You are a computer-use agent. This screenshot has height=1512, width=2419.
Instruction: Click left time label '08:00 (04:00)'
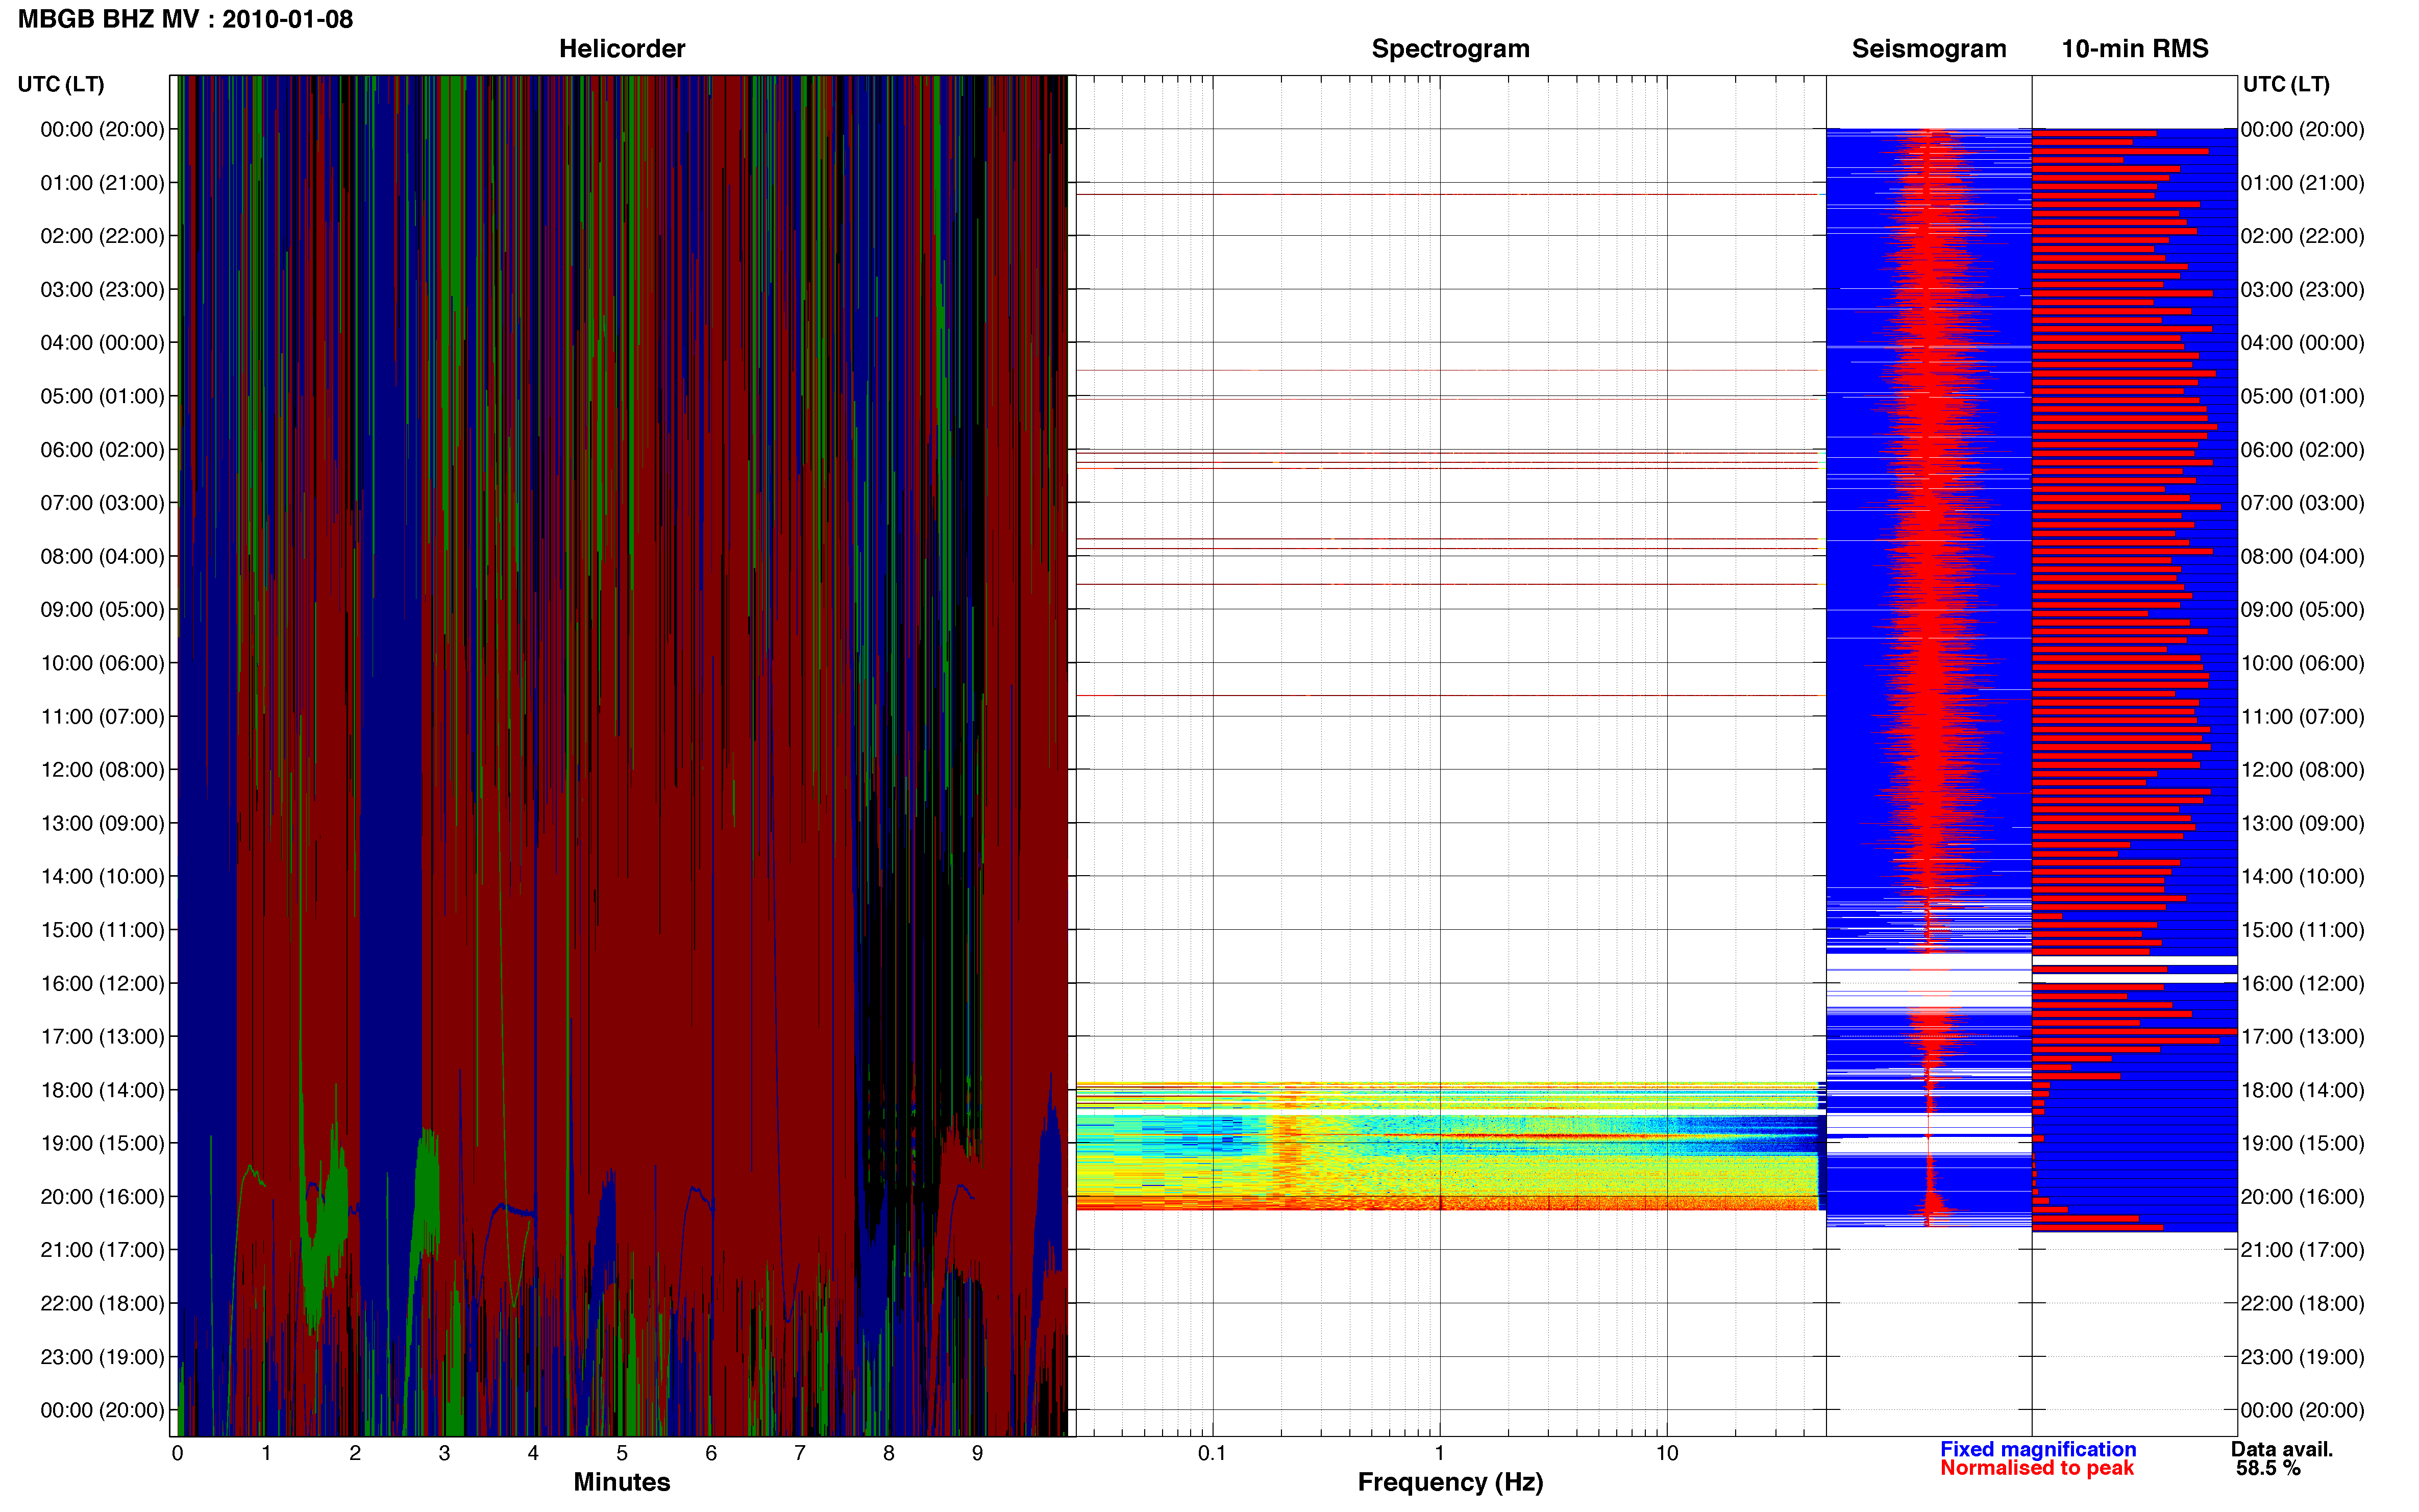[x=102, y=556]
